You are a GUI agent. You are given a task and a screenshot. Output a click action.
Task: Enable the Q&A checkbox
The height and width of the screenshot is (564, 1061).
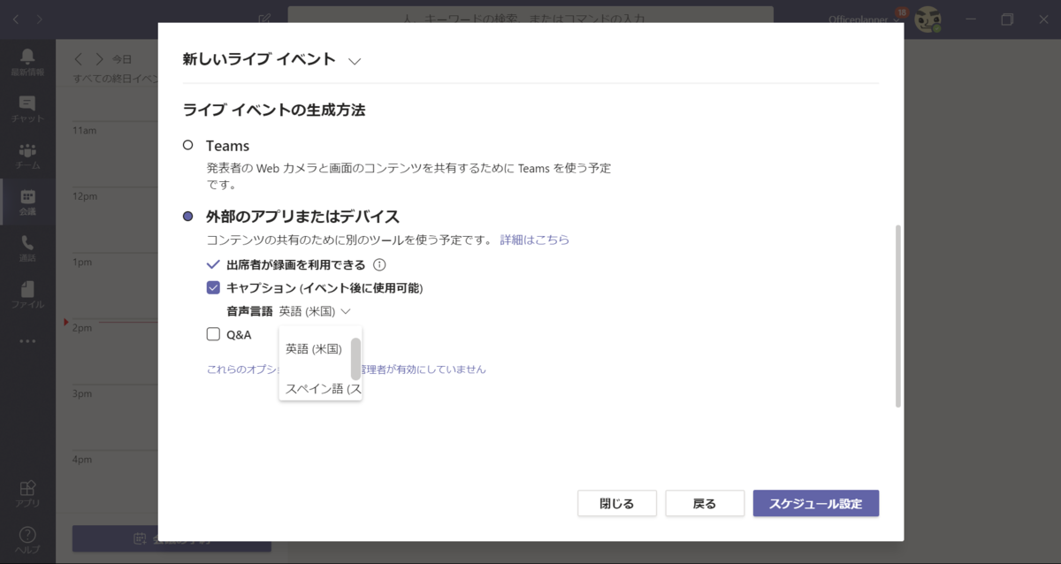pos(213,334)
